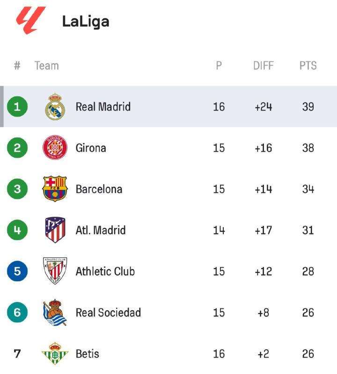Open the Real Madrid team name
Screen dimensions: 337x374
(x=103, y=107)
